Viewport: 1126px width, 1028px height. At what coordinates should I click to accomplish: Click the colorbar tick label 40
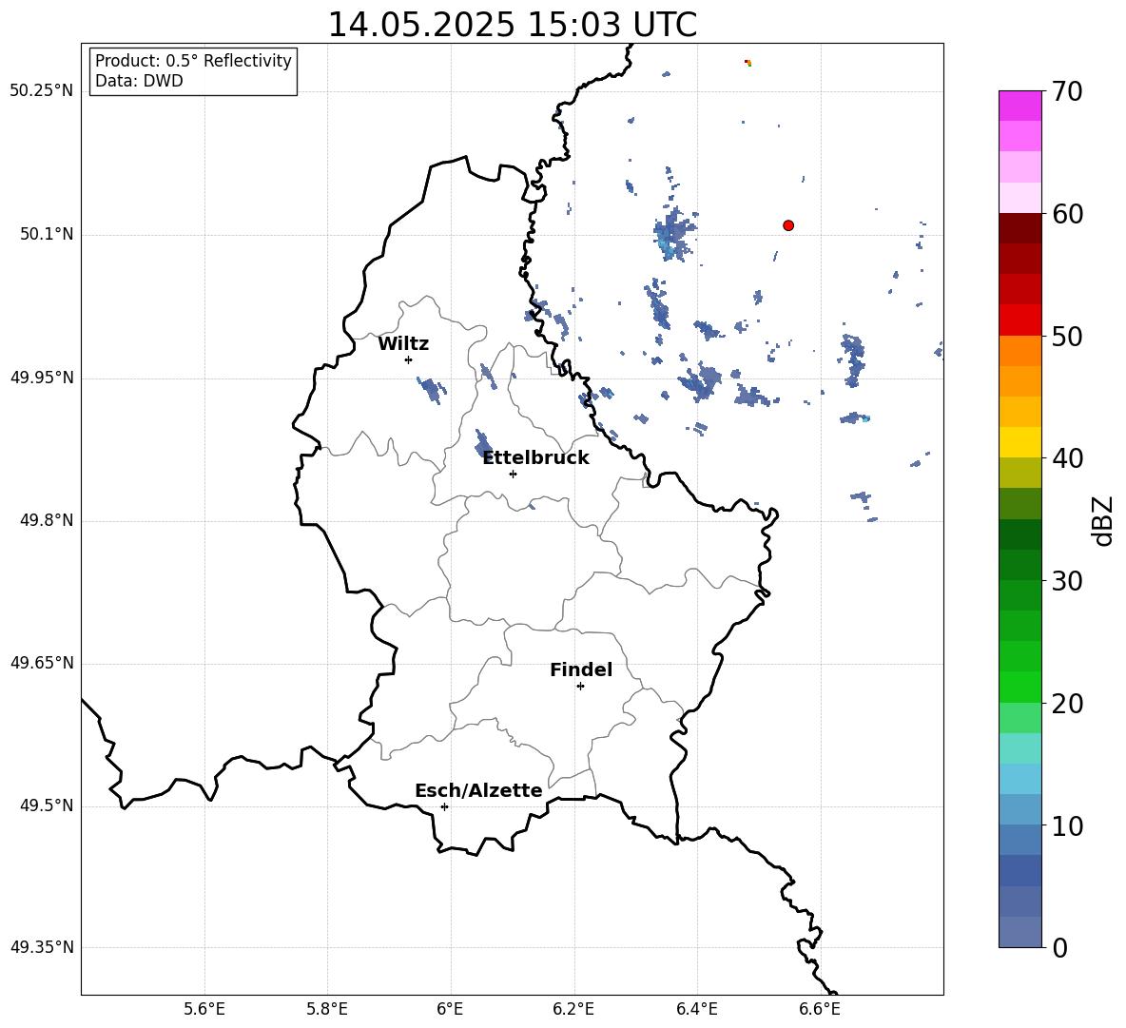(1067, 458)
